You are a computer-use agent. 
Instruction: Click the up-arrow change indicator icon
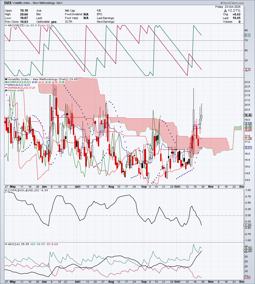tap(225, 11)
